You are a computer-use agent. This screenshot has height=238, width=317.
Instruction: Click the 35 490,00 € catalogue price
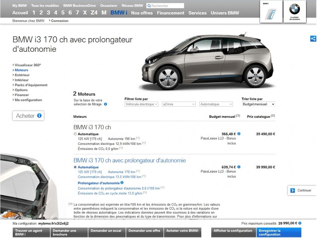coord(266,134)
